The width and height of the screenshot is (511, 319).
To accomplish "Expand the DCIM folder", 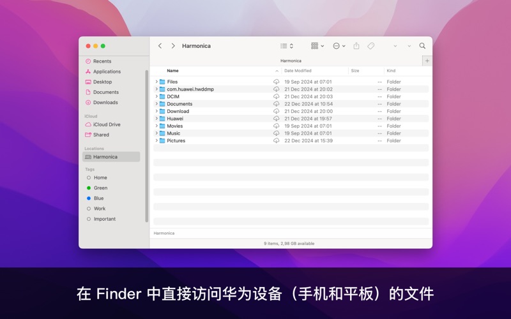I will tap(156, 96).
